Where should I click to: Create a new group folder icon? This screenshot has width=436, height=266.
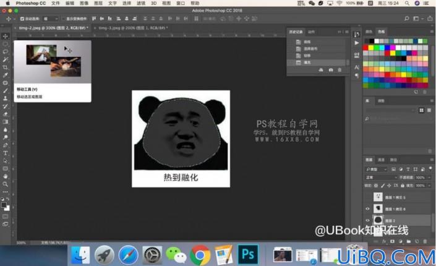[408, 241]
